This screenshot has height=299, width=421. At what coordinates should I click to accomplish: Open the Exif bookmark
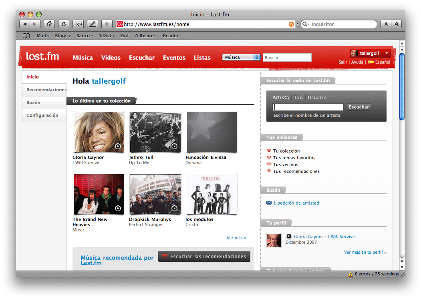[124, 36]
